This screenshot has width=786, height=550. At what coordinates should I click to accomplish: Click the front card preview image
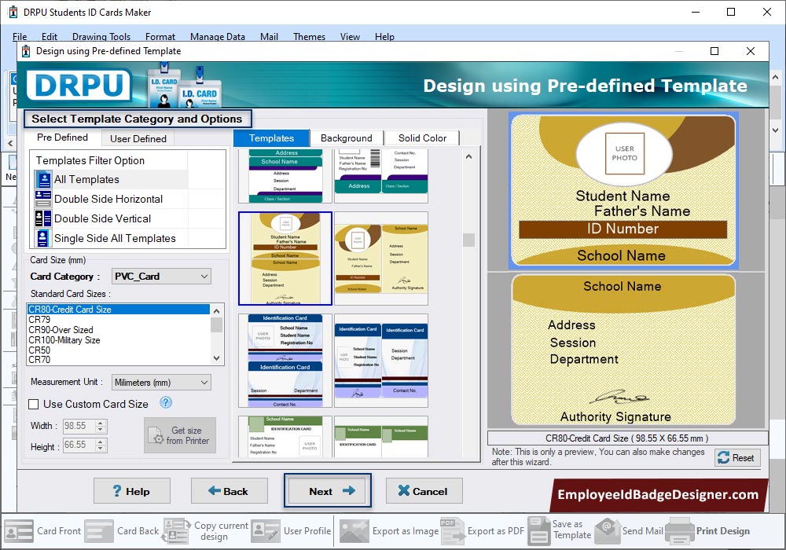(623, 190)
